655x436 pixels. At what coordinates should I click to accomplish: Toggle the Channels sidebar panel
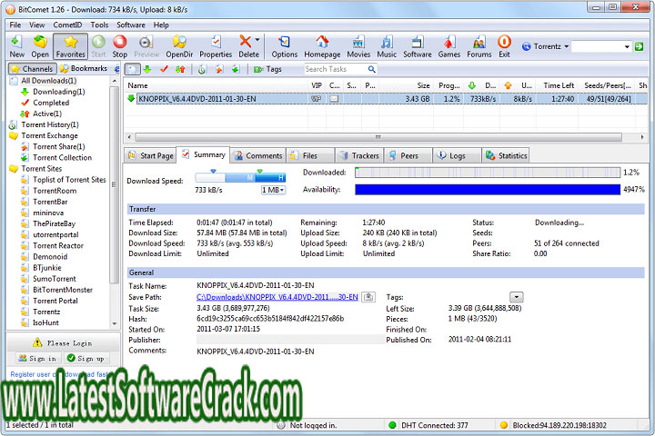point(32,68)
